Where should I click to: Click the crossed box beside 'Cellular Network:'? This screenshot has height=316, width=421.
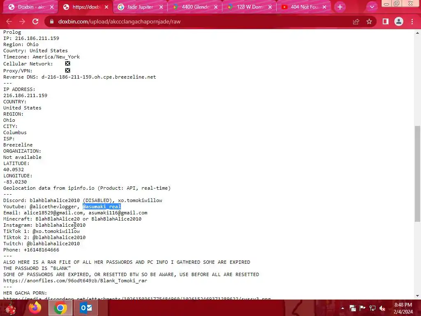[68, 63]
